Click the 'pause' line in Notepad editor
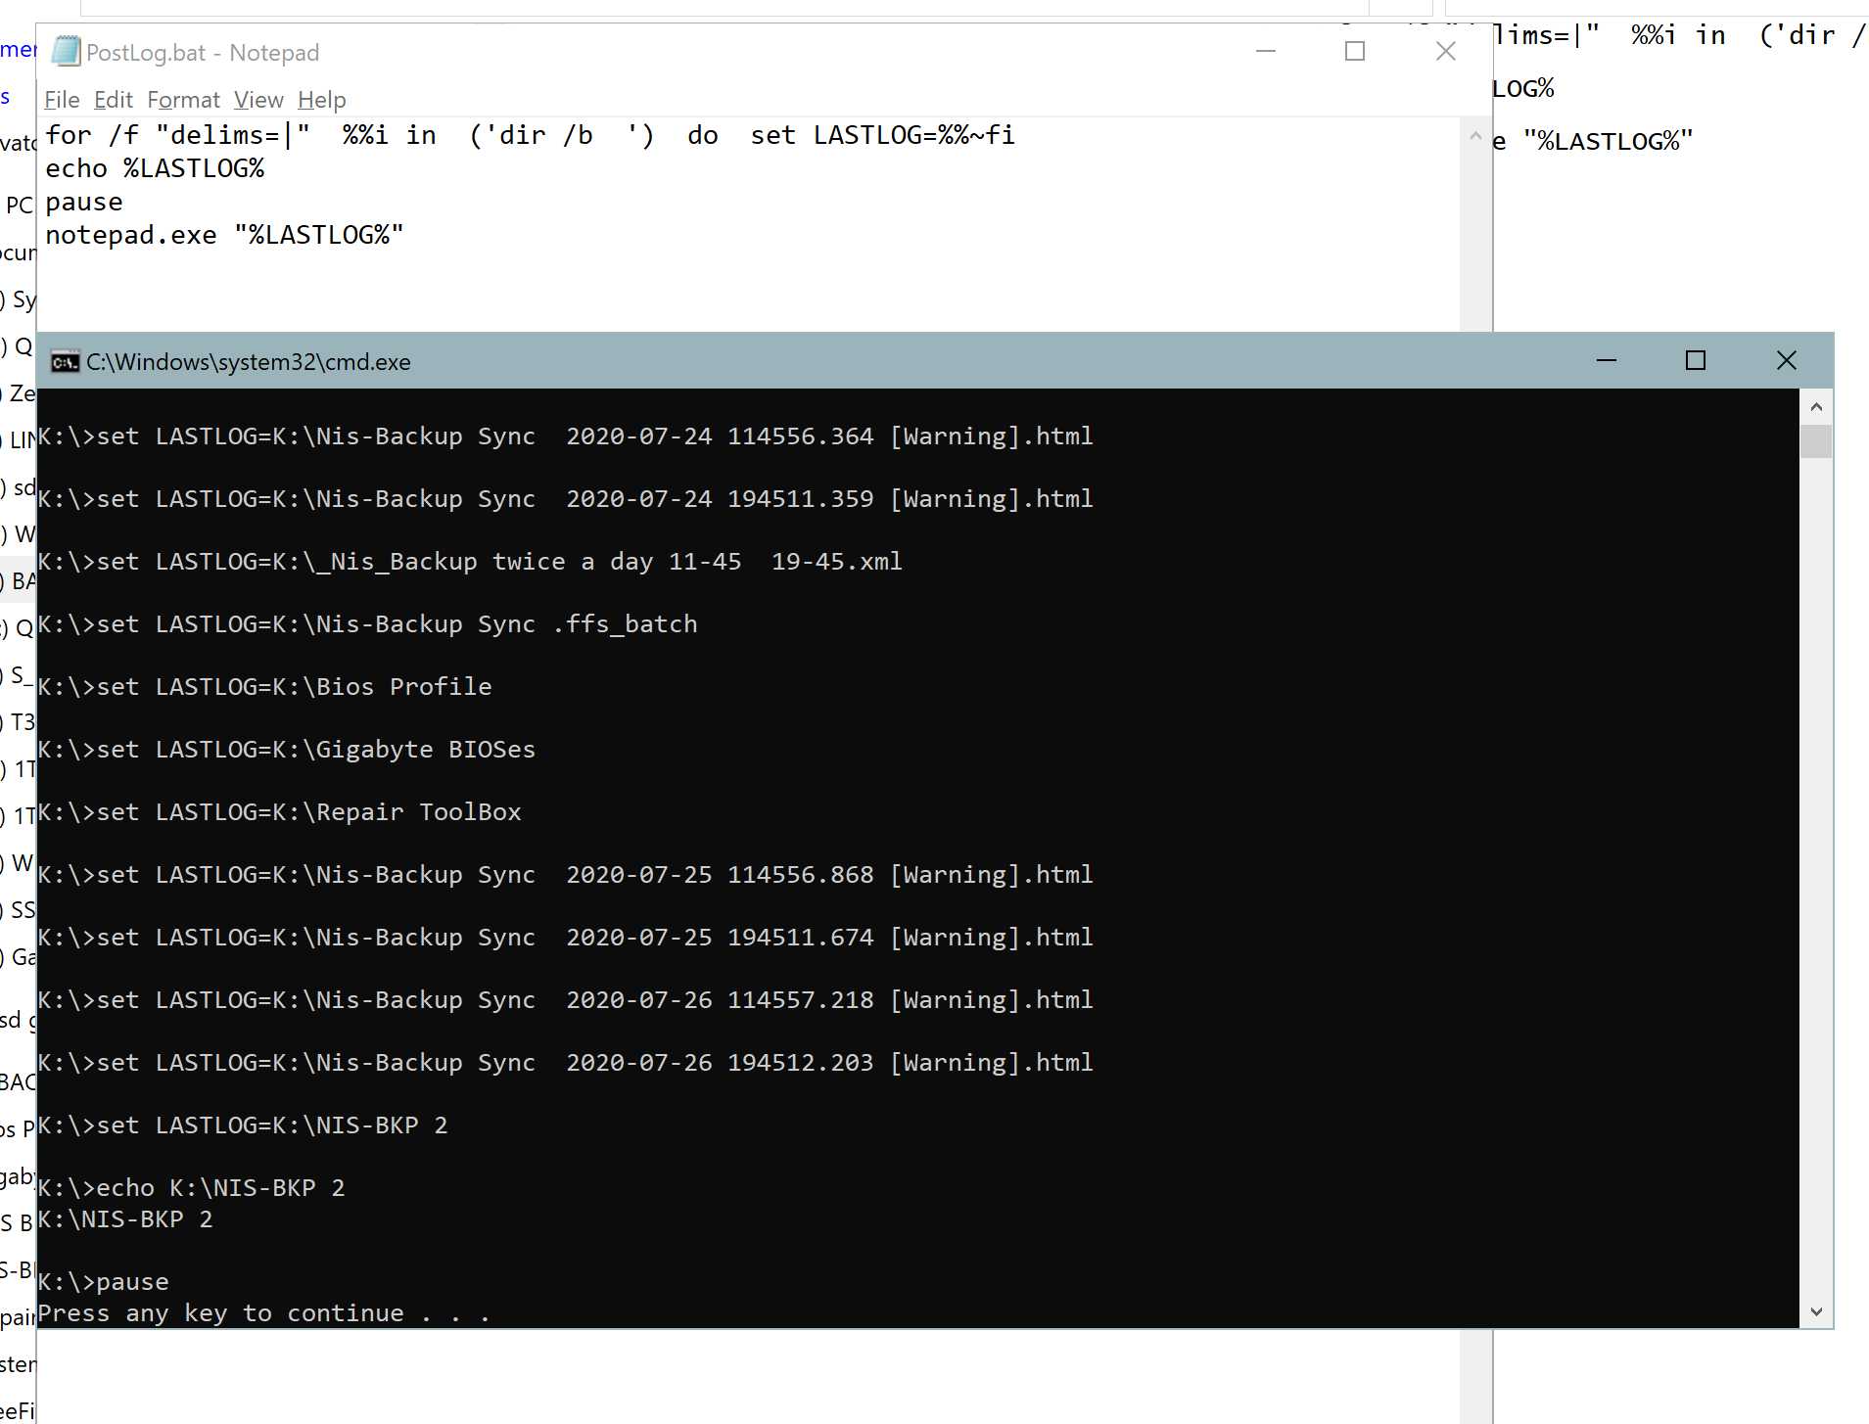This screenshot has height=1424, width=1869. point(84,203)
